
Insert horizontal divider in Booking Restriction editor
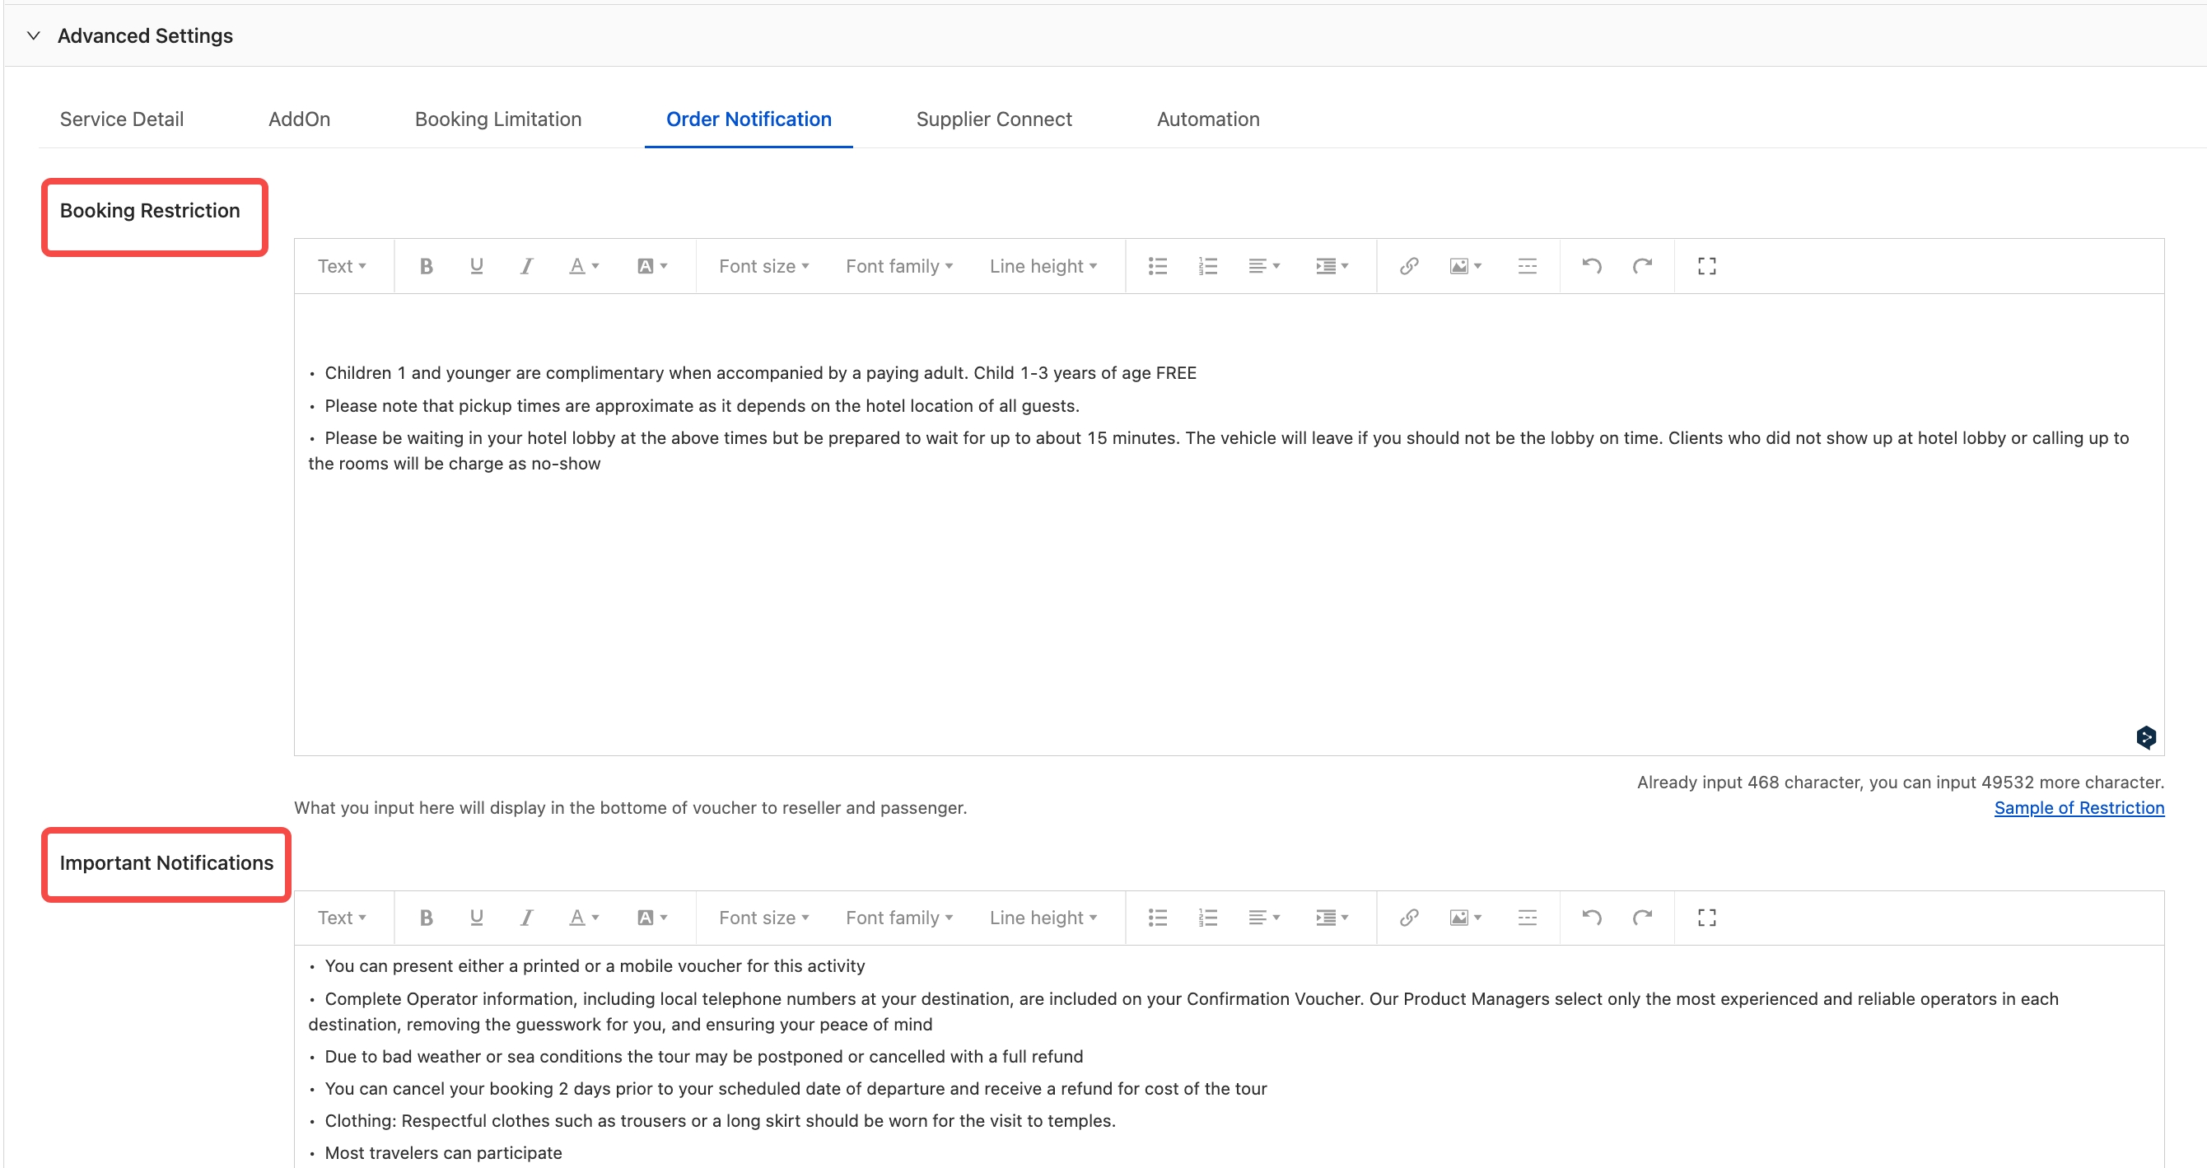1527,267
